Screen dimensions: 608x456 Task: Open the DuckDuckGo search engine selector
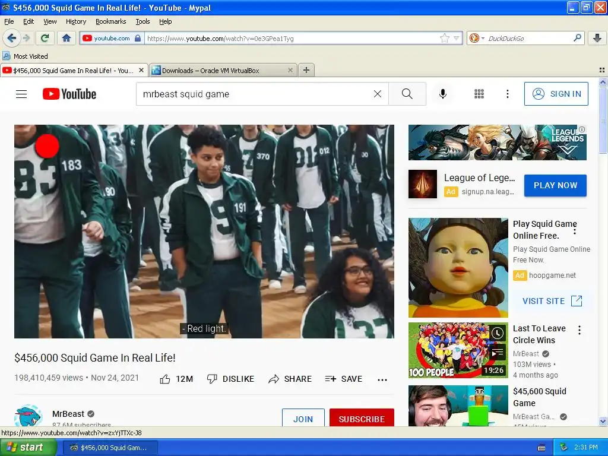tap(477, 38)
